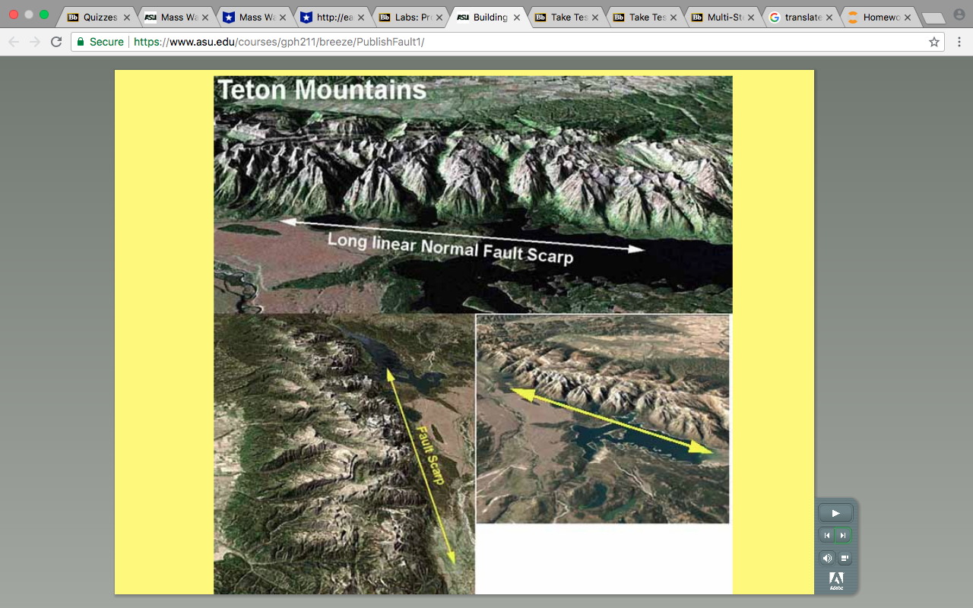Bookmark this page with the star icon
Screen dimensions: 973x608
pyautogui.click(x=934, y=42)
